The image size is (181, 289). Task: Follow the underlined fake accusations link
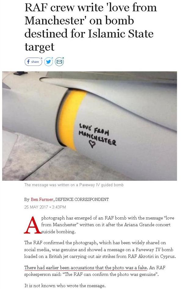click(x=86, y=267)
